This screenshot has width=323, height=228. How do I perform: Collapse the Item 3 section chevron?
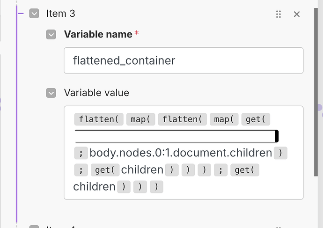(x=34, y=14)
